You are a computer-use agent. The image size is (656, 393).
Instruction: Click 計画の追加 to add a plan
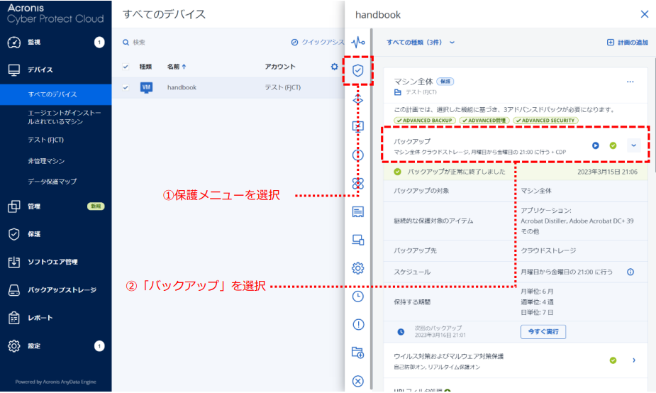click(627, 43)
